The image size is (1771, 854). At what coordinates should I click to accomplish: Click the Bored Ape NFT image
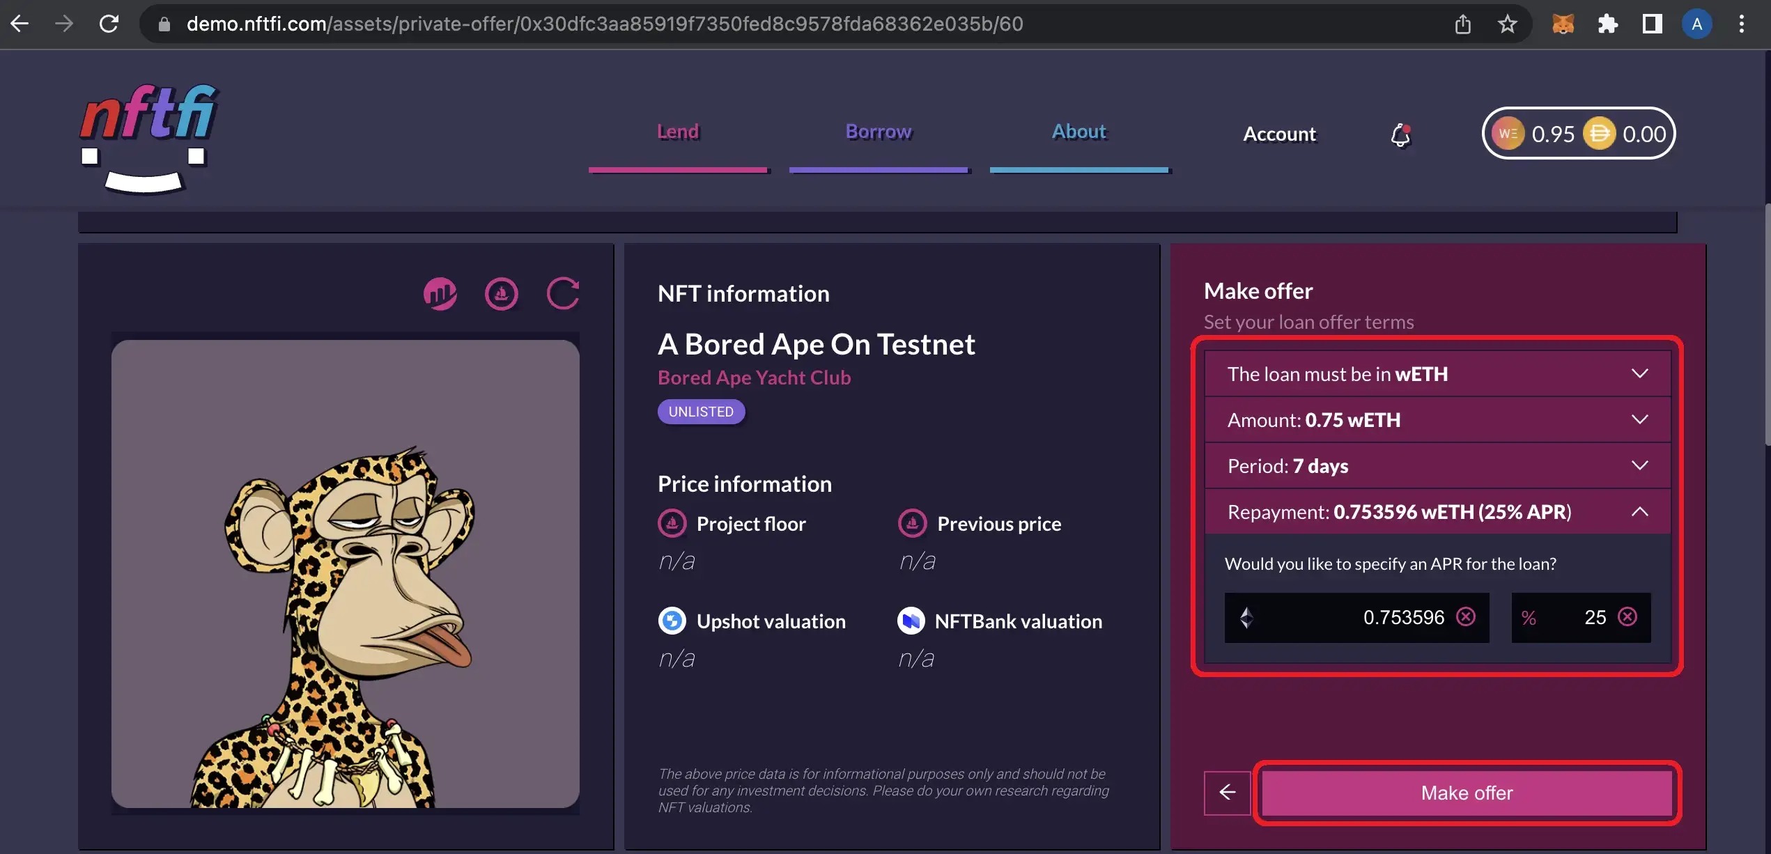click(x=346, y=574)
